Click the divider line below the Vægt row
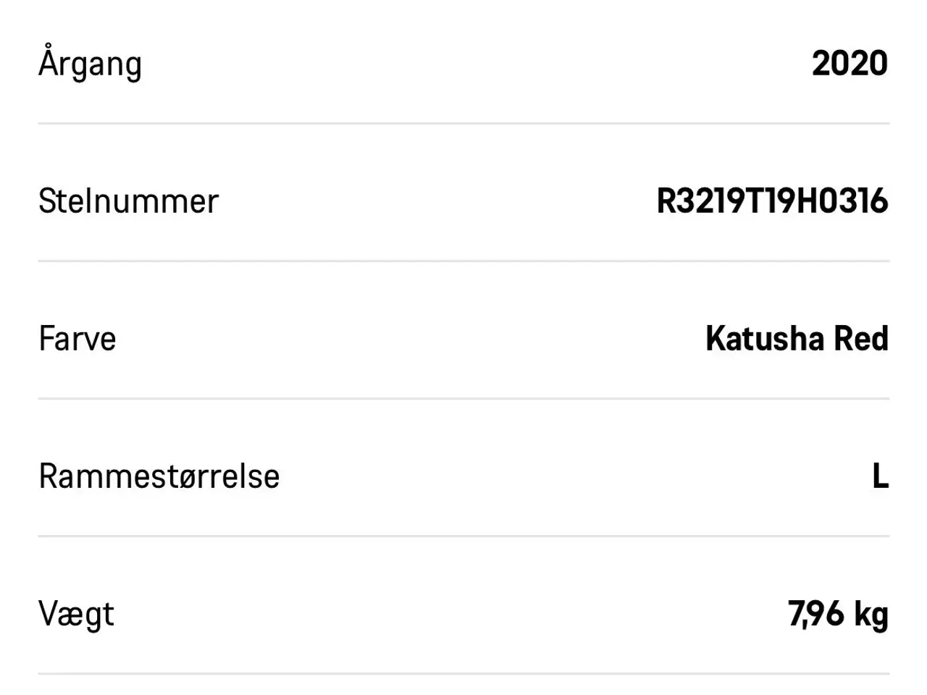927x695 pixels. (463, 674)
